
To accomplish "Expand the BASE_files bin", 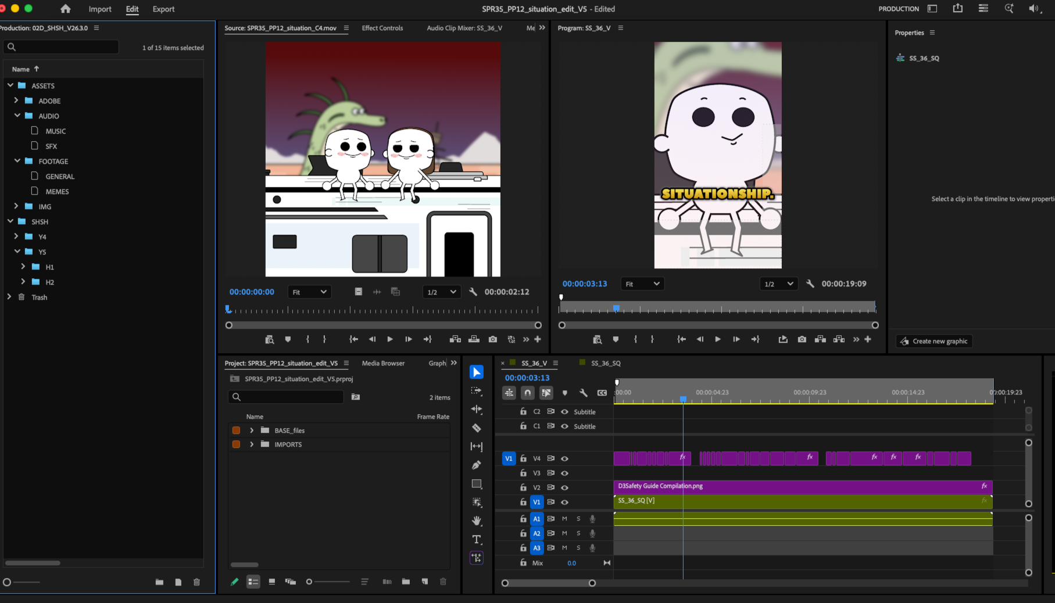I will (x=252, y=430).
